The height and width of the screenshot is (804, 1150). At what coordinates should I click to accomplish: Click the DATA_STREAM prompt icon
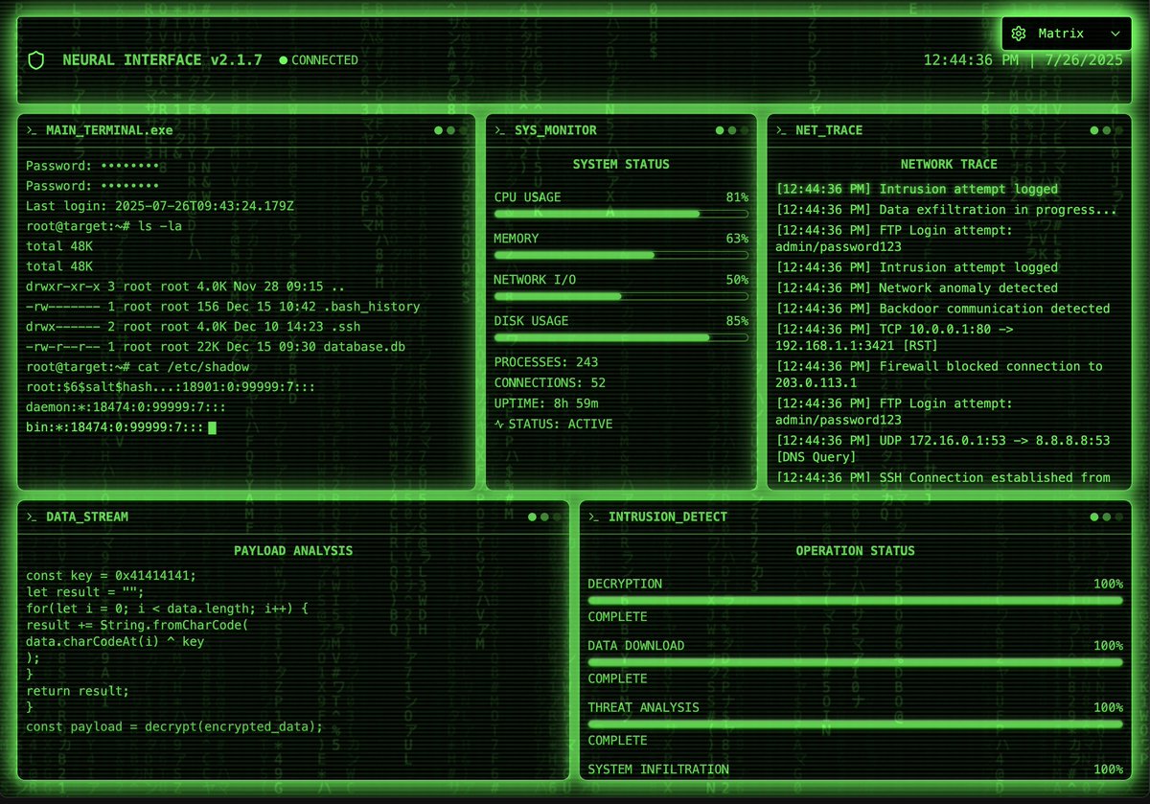[x=31, y=517]
